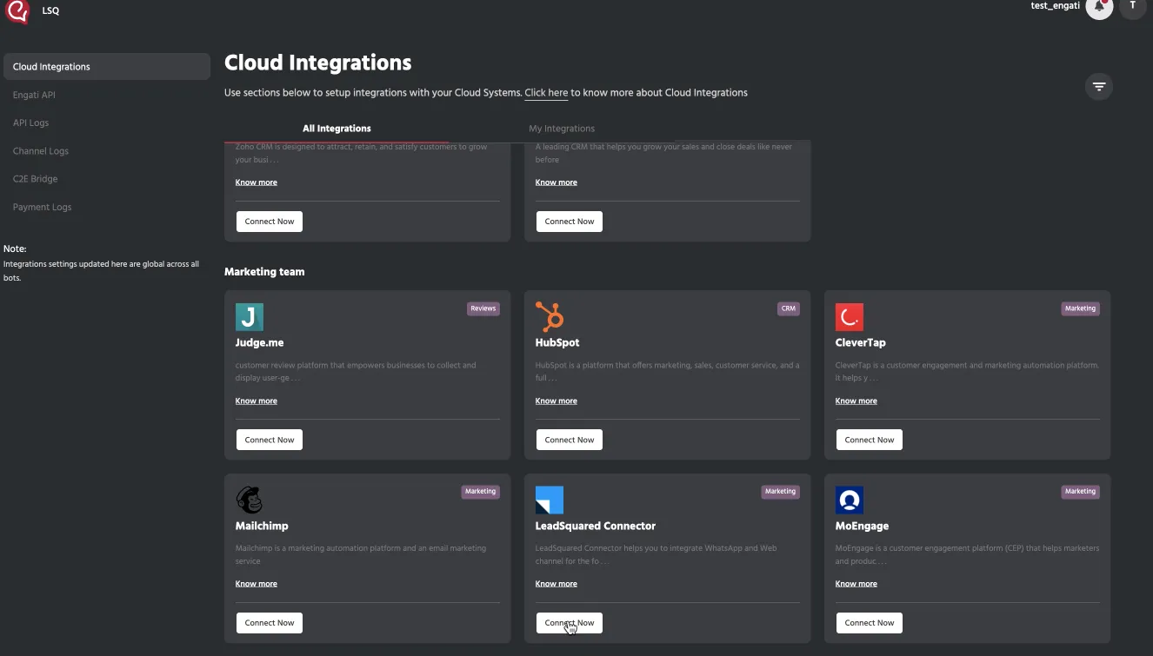This screenshot has width=1153, height=656.
Task: Click the test_engati account name
Action: tap(1055, 6)
